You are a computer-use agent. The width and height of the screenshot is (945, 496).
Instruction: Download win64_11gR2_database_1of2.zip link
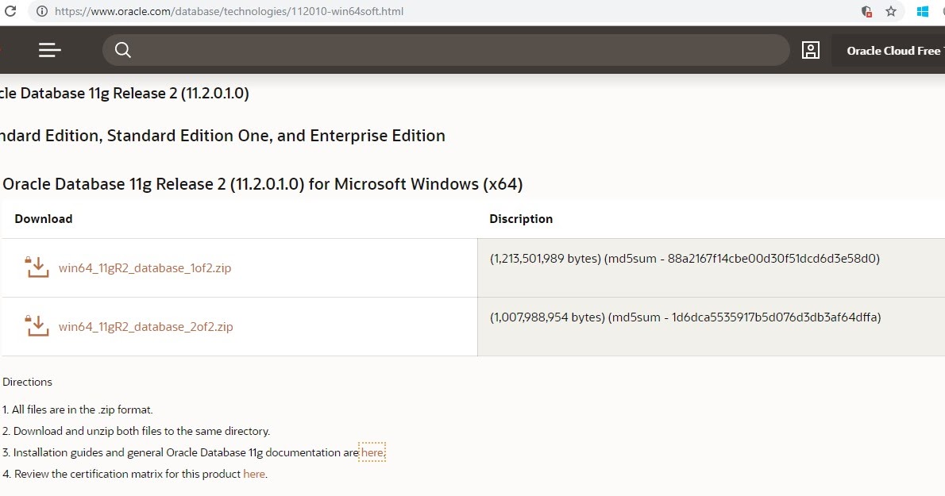[145, 268]
